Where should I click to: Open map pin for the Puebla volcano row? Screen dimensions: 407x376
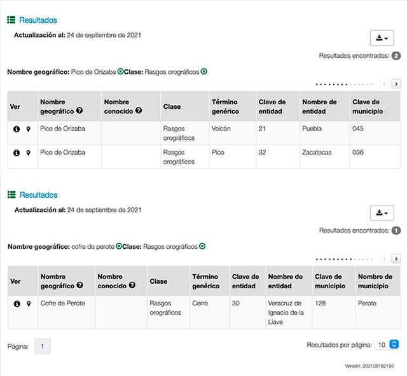tap(28, 129)
